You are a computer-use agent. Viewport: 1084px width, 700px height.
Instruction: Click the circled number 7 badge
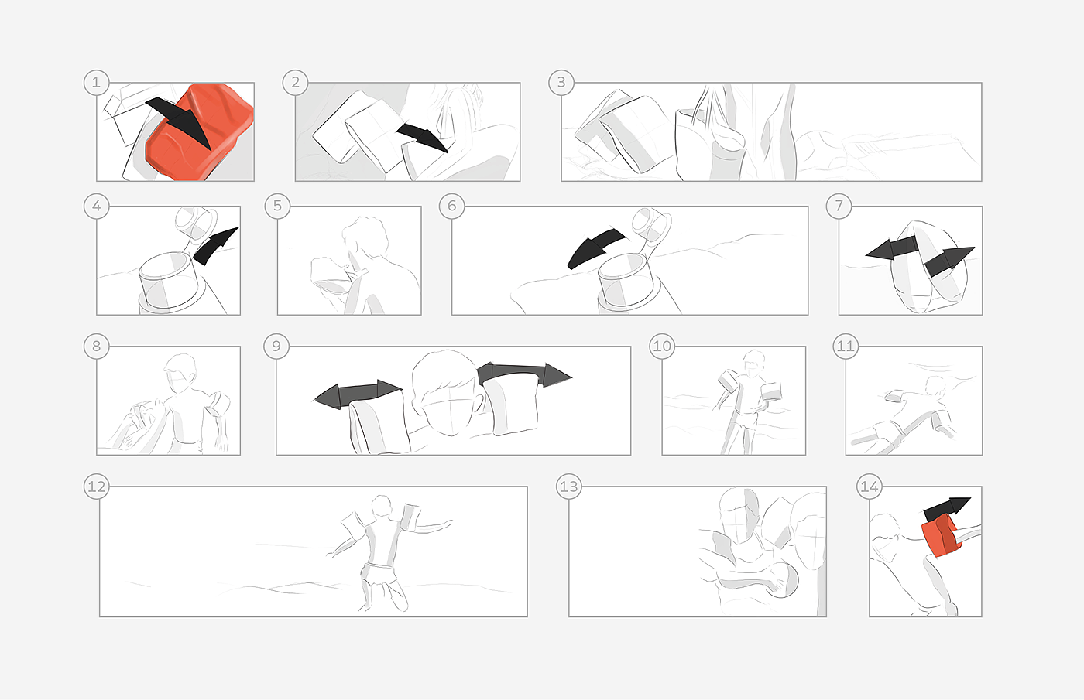click(x=839, y=206)
